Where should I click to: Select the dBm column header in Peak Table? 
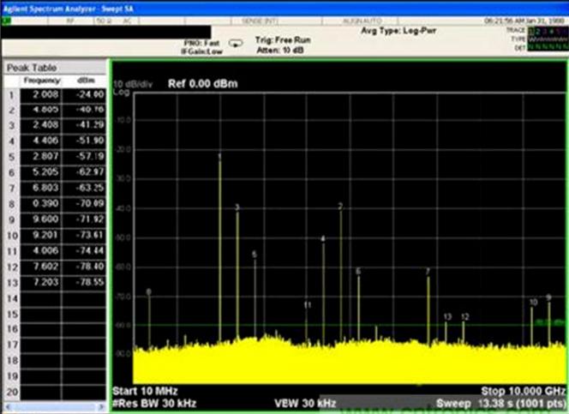(x=86, y=80)
